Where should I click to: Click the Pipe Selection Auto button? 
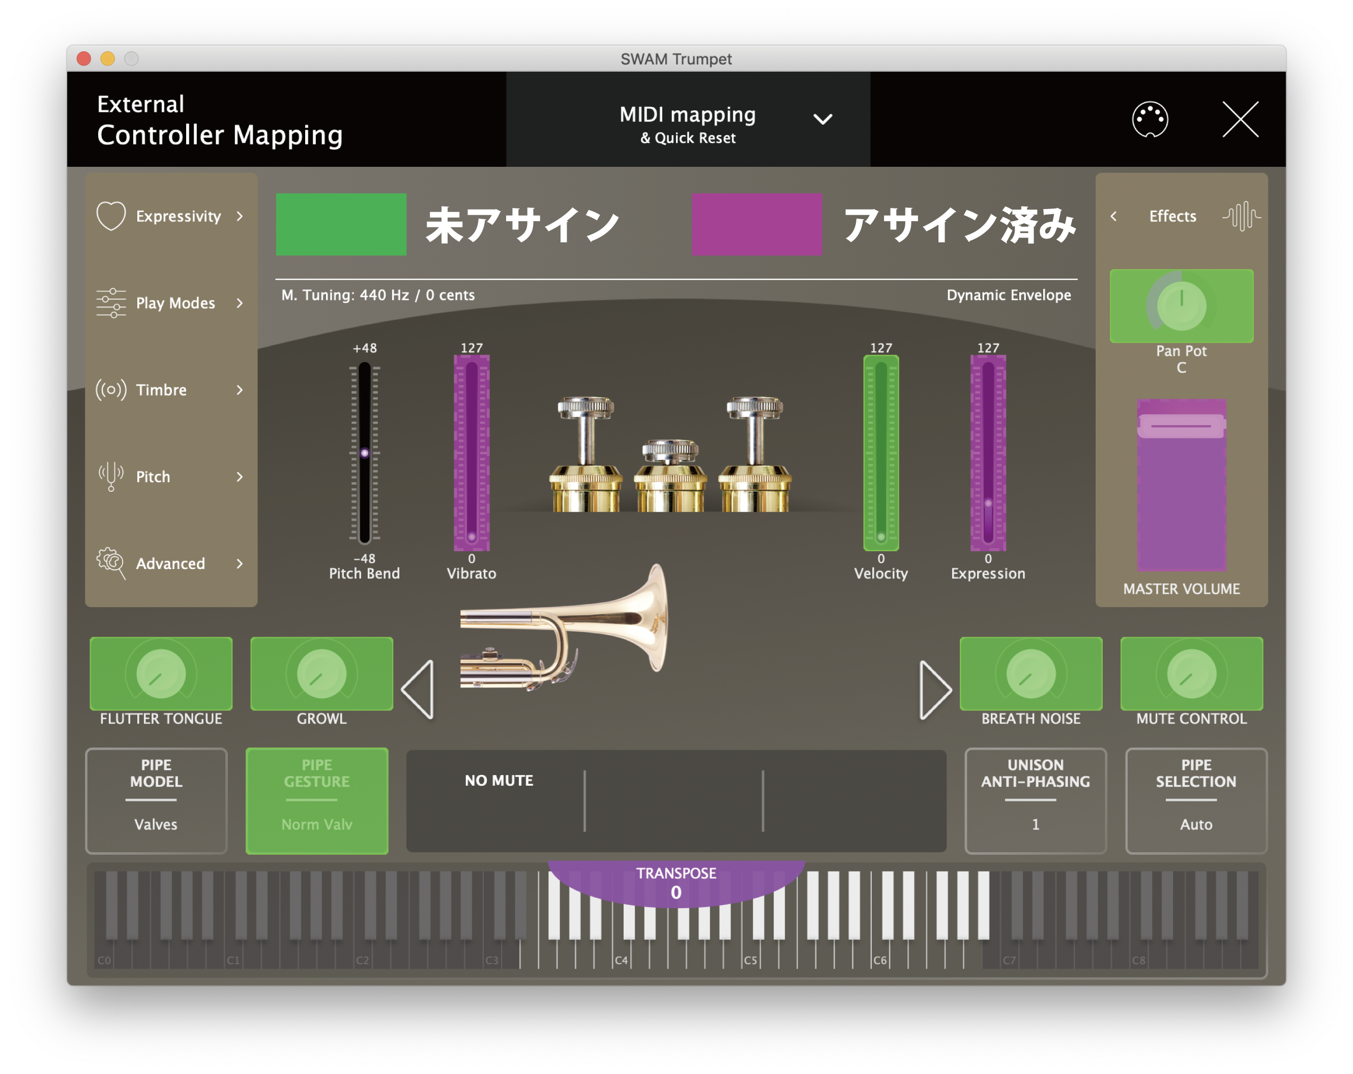pos(1196,800)
